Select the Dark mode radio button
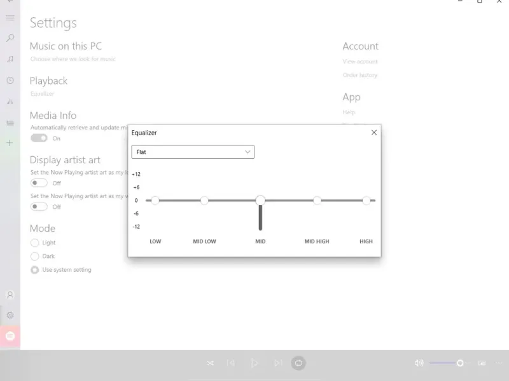Screen dimensions: 509x381 35,257
